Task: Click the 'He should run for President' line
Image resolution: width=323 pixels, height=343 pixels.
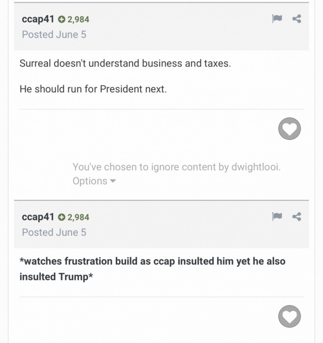Action: (93, 89)
